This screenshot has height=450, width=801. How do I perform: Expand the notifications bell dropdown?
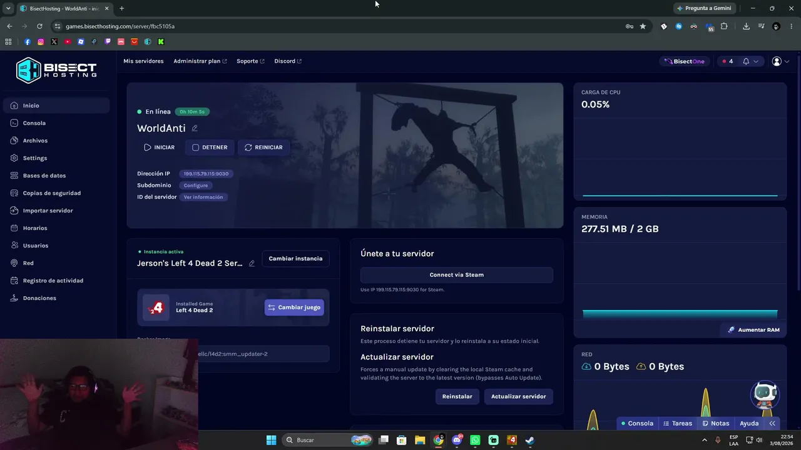click(750, 61)
